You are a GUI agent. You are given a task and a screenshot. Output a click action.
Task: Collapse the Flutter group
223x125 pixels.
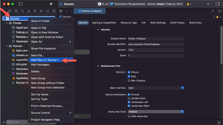click(x=7, y=23)
